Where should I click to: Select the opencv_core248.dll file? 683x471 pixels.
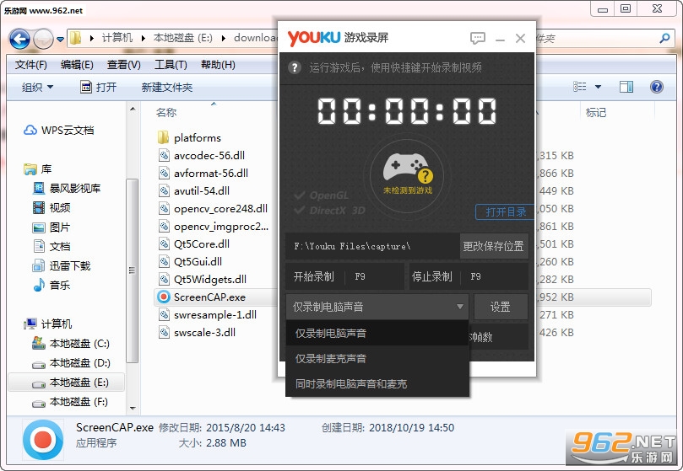(x=213, y=209)
